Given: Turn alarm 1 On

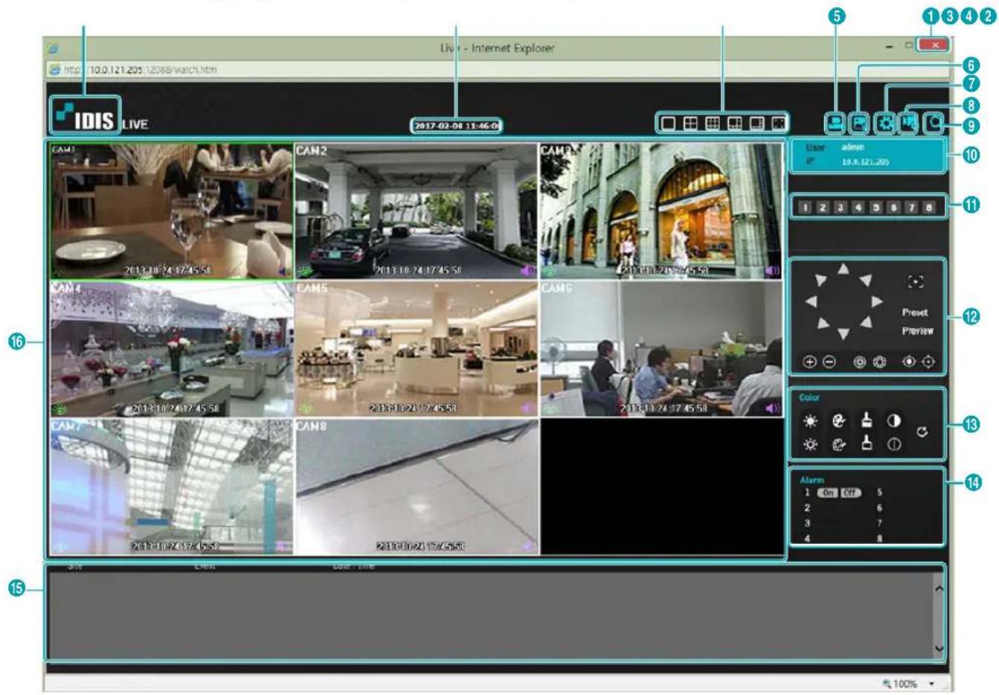Looking at the screenshot, I should (827, 493).
